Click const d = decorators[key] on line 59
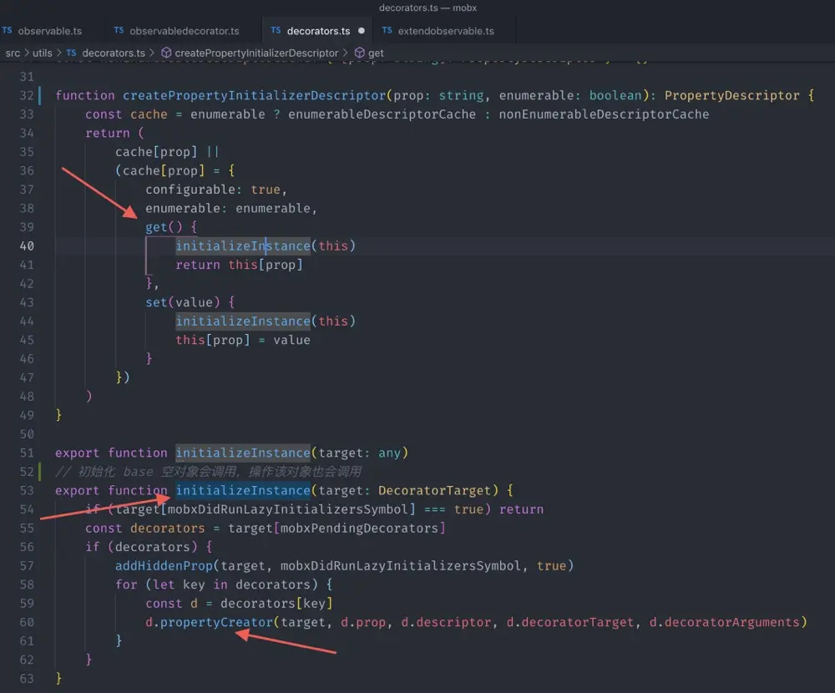Image resolution: width=835 pixels, height=693 pixels. (239, 604)
